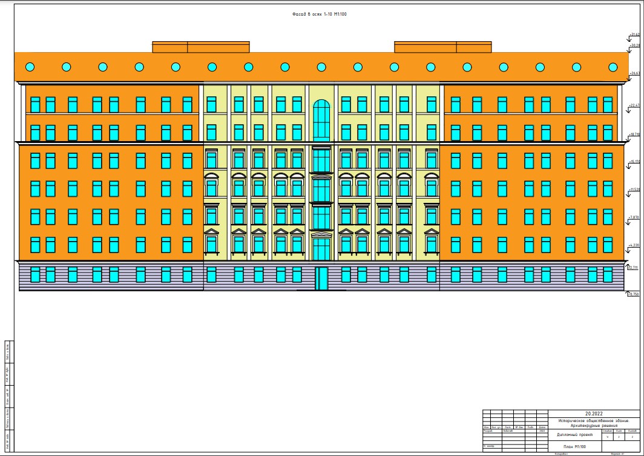Viewport: 644px width, 456px height.
Task: Click the tall arched central window
Action: point(321,120)
